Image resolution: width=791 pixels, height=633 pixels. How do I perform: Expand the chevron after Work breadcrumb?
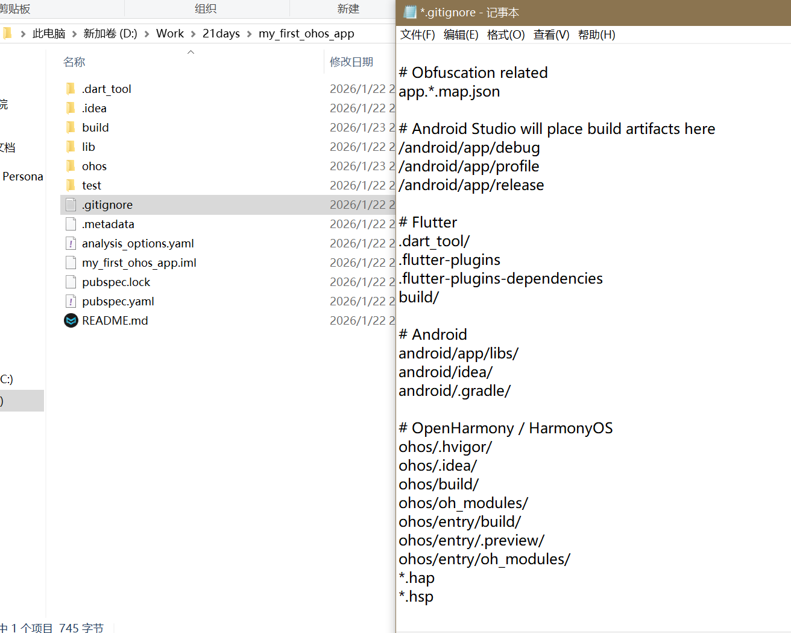[x=193, y=34]
